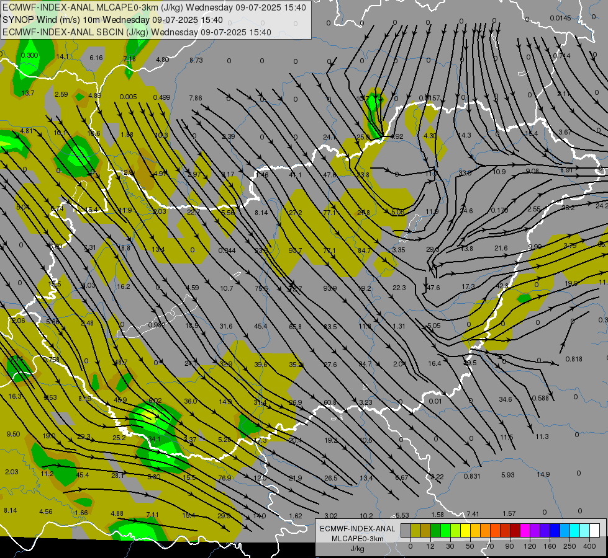Click the 160 tick label in legend
This screenshot has height=558, width=608.
(550, 546)
